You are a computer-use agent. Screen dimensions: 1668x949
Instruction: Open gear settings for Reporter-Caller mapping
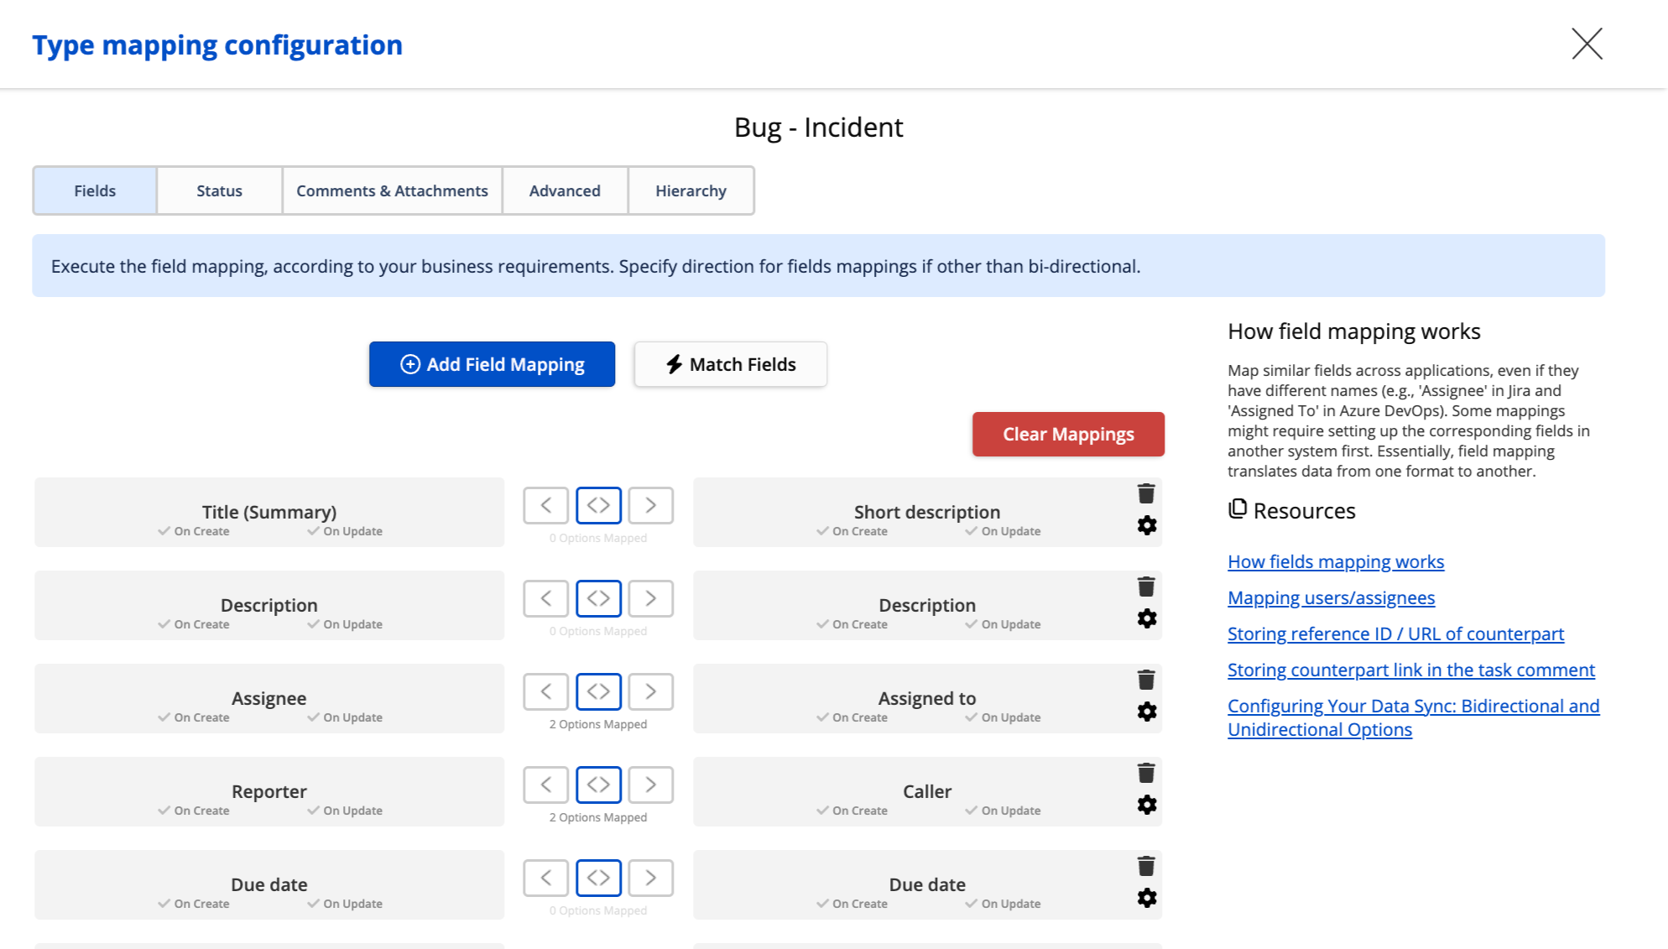[1146, 805]
